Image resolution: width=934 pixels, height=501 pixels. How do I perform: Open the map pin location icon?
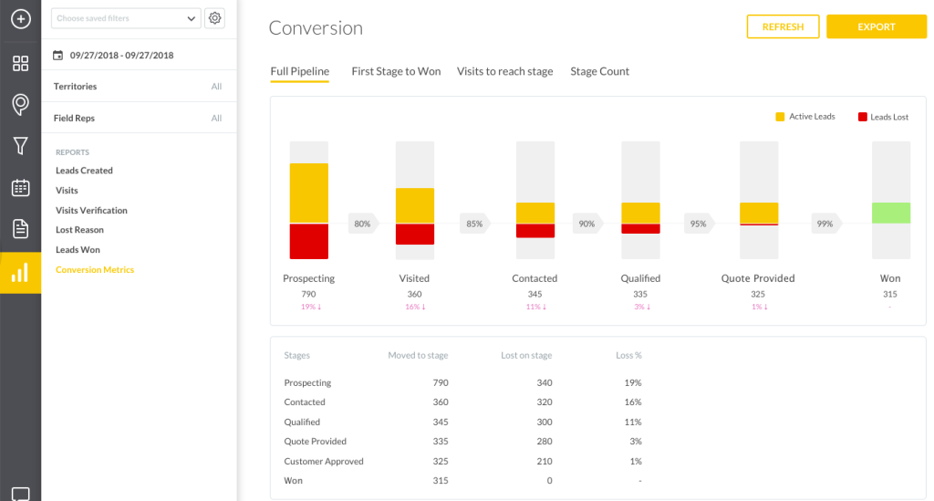click(20, 105)
